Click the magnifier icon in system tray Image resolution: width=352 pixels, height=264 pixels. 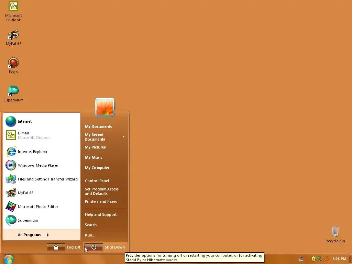coord(326,259)
